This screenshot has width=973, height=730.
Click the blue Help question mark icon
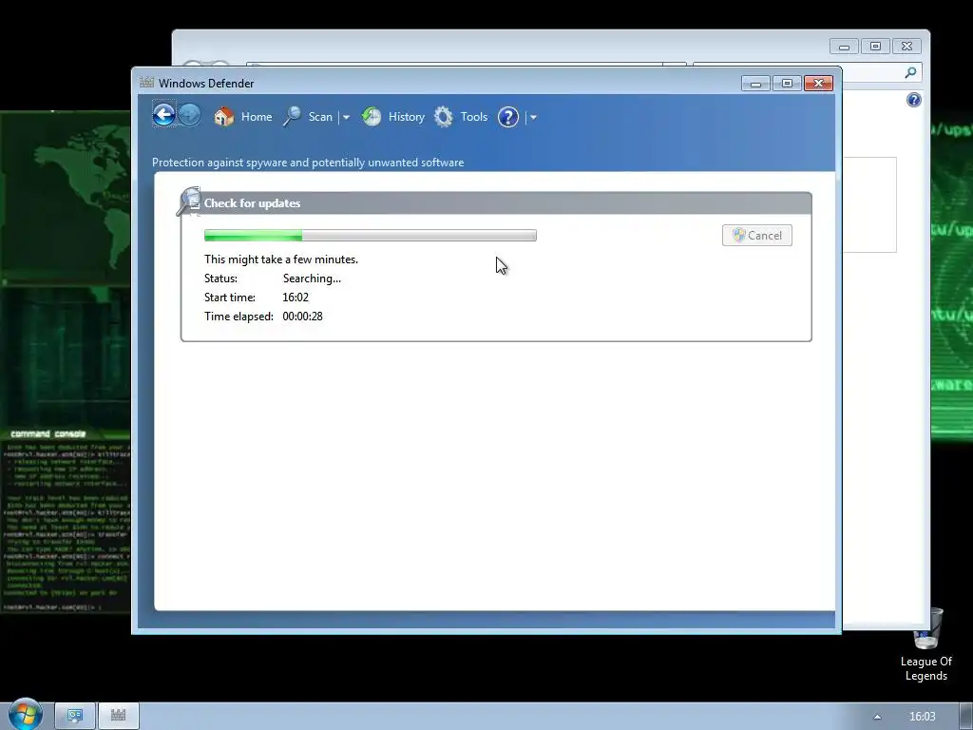[507, 117]
